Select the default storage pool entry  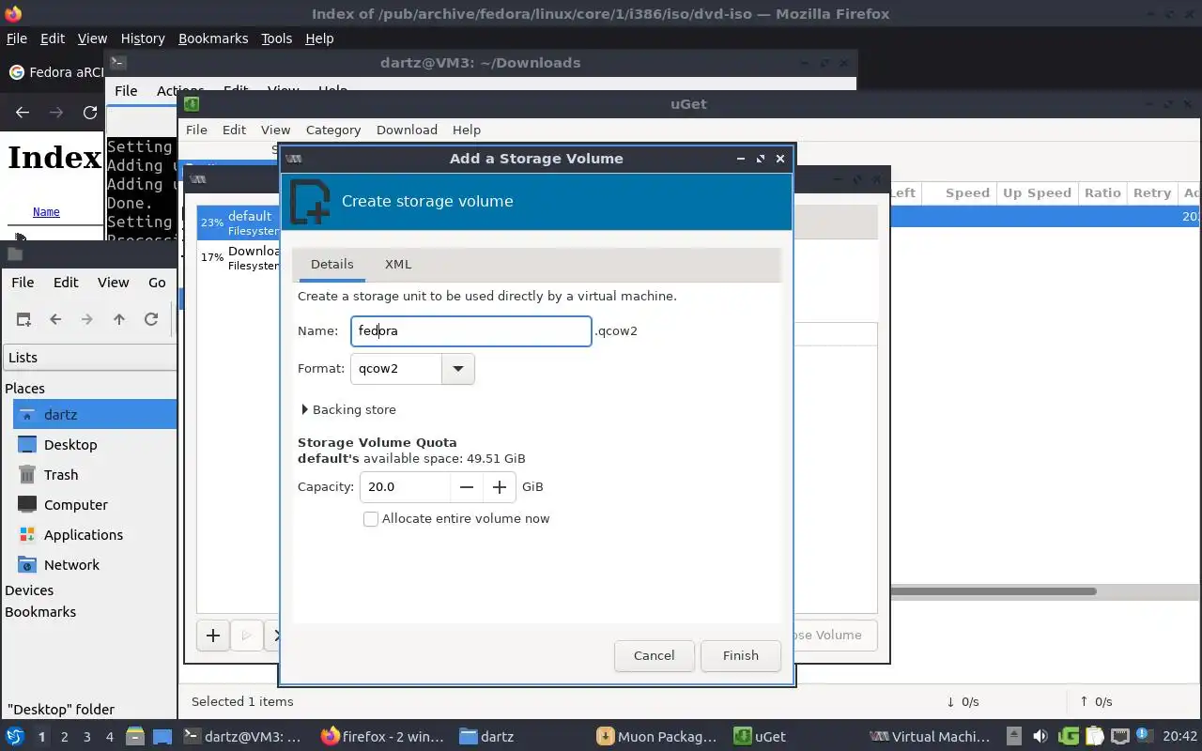(239, 222)
